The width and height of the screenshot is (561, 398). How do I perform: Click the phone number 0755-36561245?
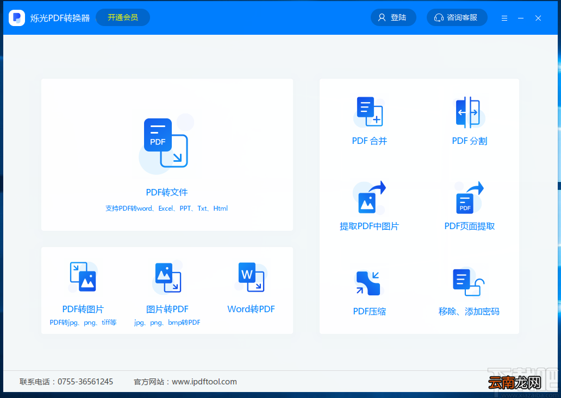click(x=85, y=382)
